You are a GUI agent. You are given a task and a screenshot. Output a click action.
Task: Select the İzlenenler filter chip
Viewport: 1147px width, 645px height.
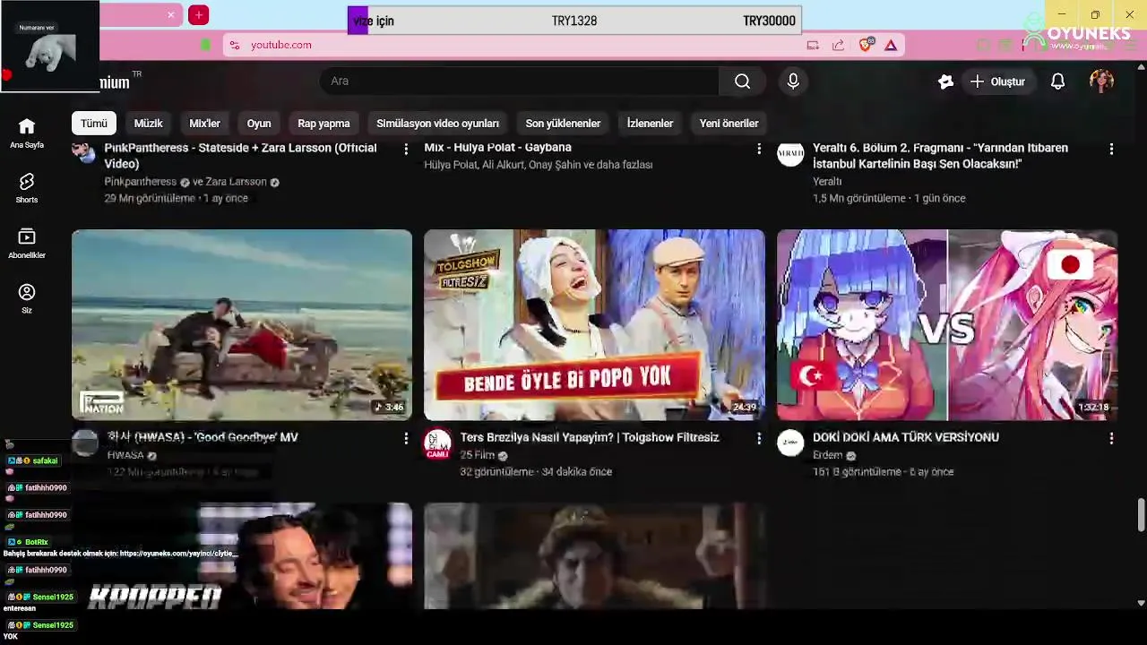click(x=650, y=124)
